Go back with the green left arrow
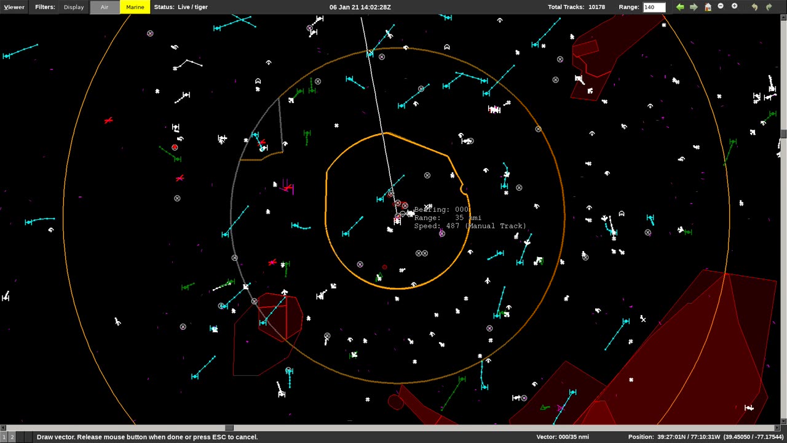This screenshot has width=787, height=443. 680,7
